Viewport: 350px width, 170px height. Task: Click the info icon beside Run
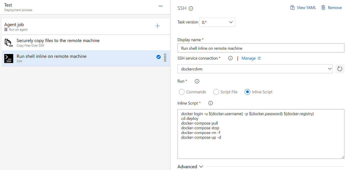point(197,81)
